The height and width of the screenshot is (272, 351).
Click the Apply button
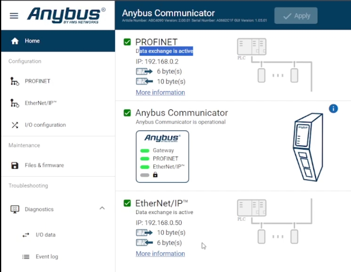tap(295, 16)
